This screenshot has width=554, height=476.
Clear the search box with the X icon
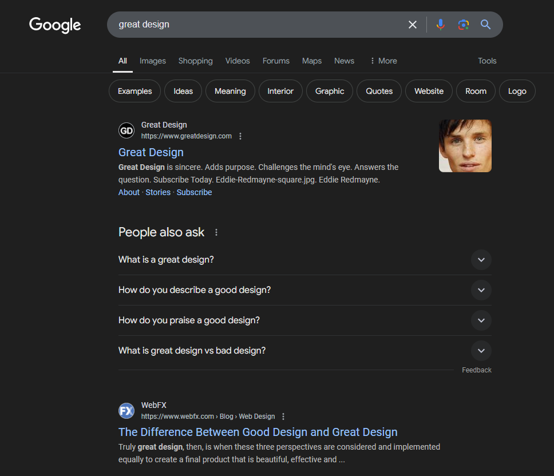412,25
